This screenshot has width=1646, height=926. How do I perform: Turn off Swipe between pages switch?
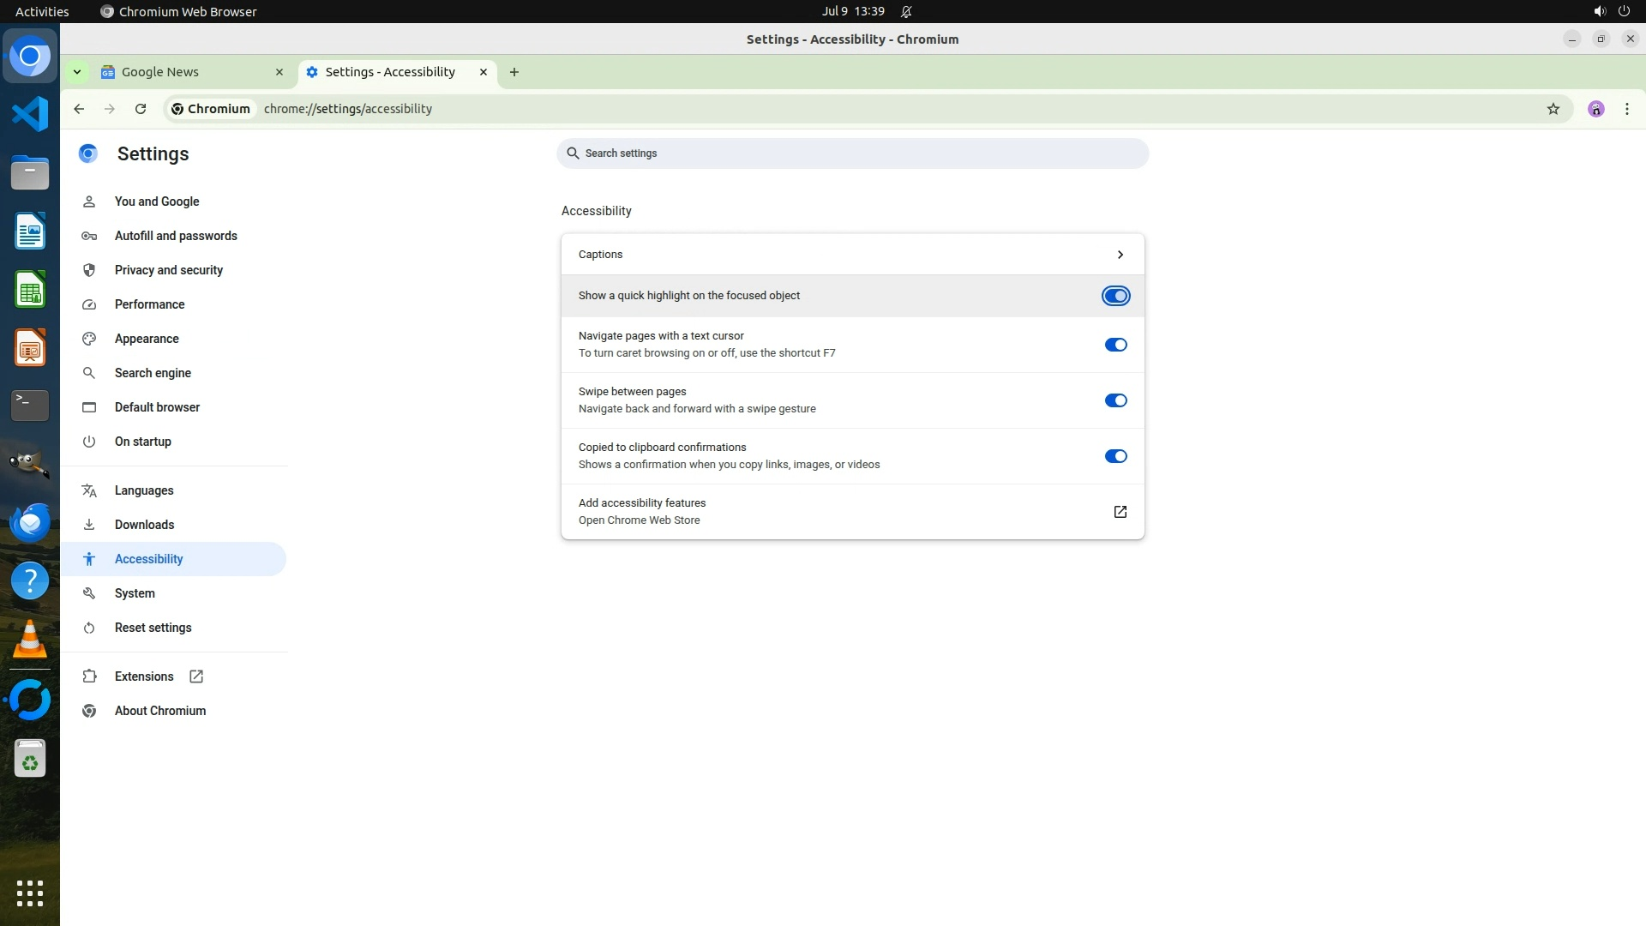coord(1115,400)
